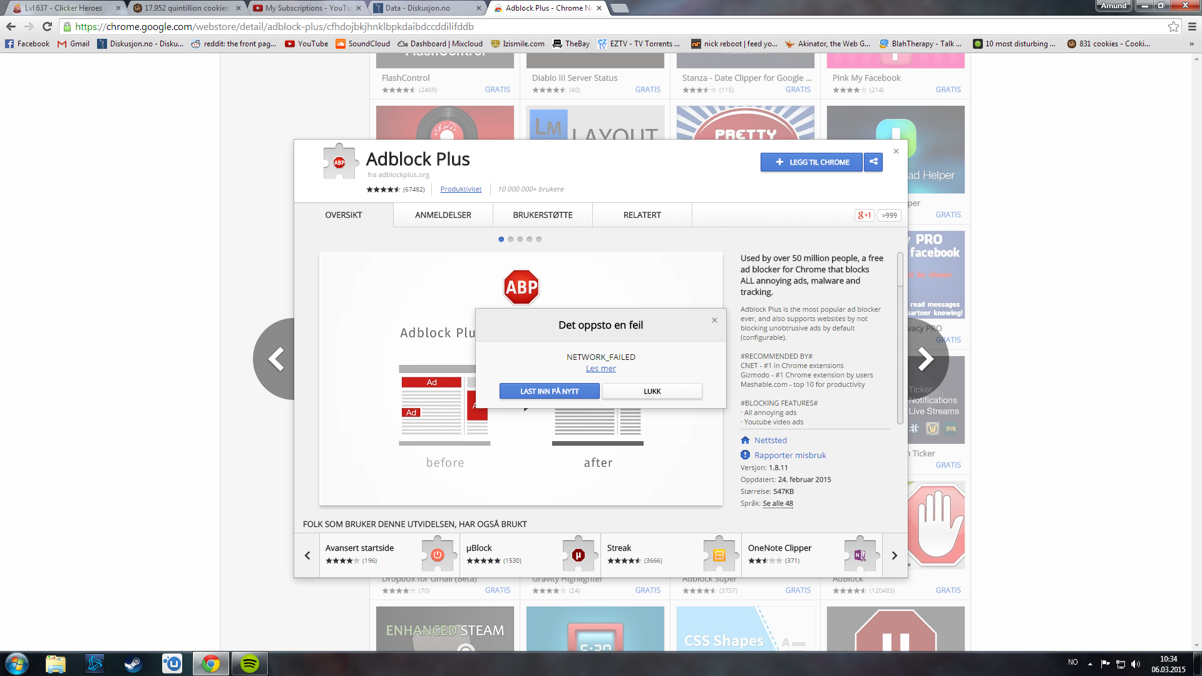Click the Enhanced Steam thumbnail

click(x=445, y=628)
